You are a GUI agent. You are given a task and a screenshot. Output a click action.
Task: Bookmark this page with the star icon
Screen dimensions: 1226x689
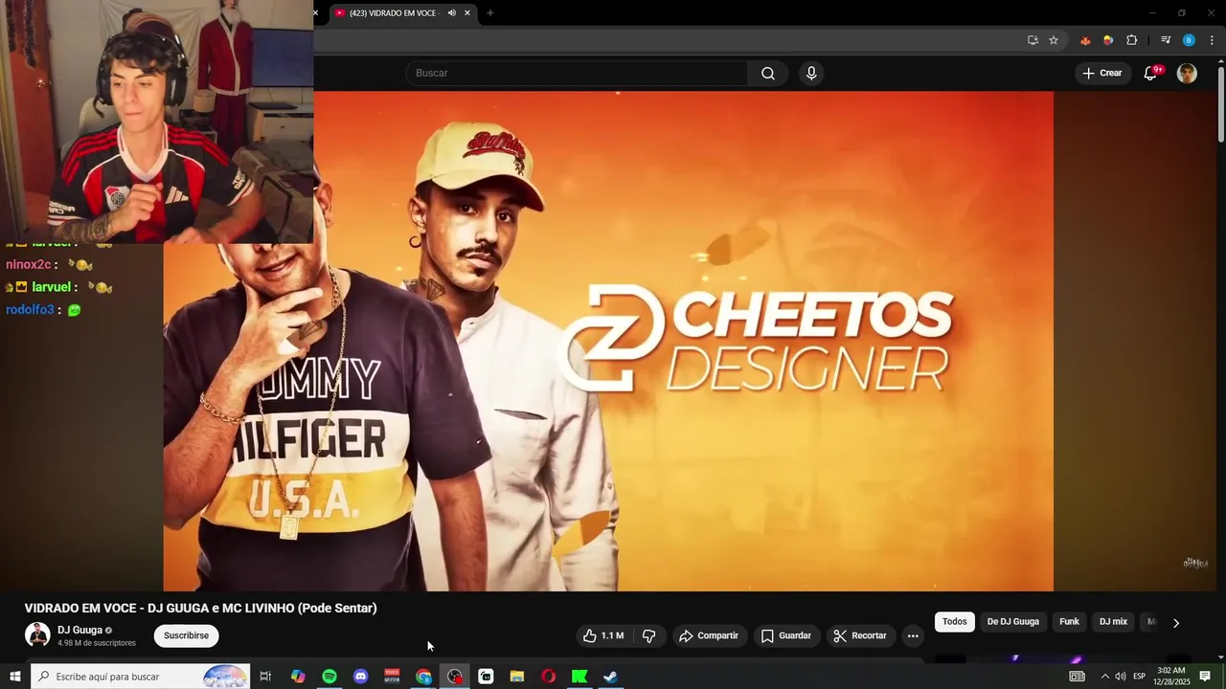point(1054,40)
